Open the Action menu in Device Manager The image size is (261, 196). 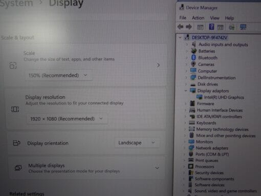(x=198, y=18)
